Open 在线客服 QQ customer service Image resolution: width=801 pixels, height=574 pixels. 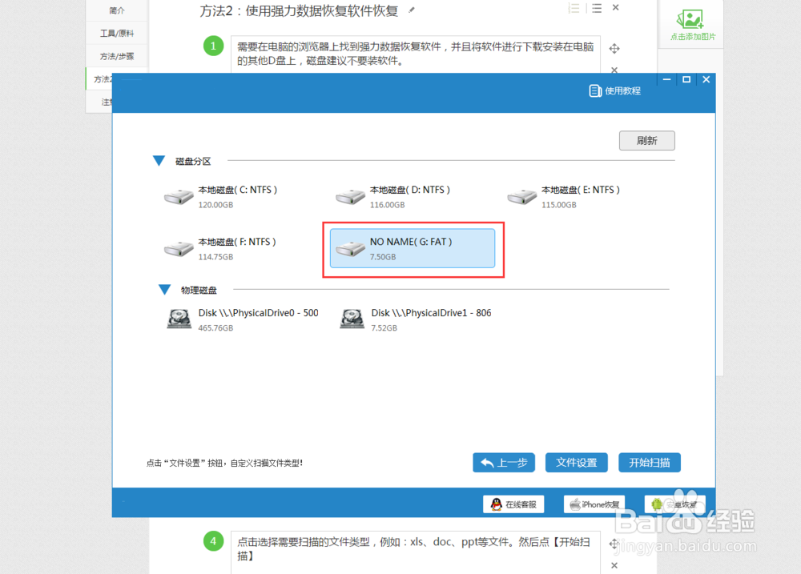(x=513, y=504)
